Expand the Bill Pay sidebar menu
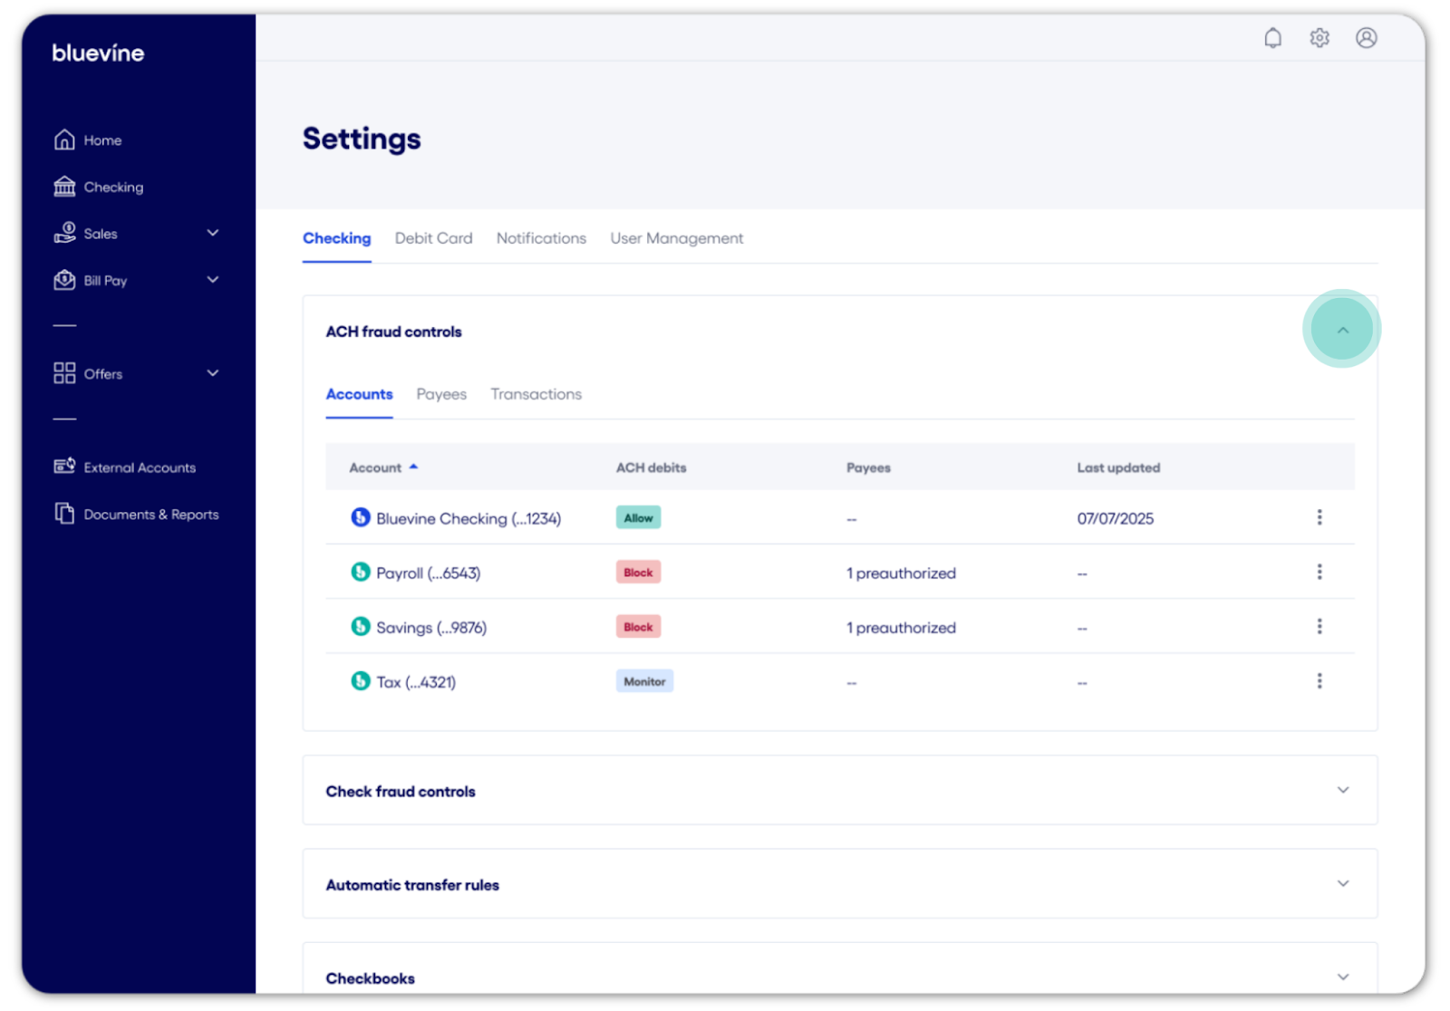This screenshot has width=1450, height=1011. [x=213, y=280]
